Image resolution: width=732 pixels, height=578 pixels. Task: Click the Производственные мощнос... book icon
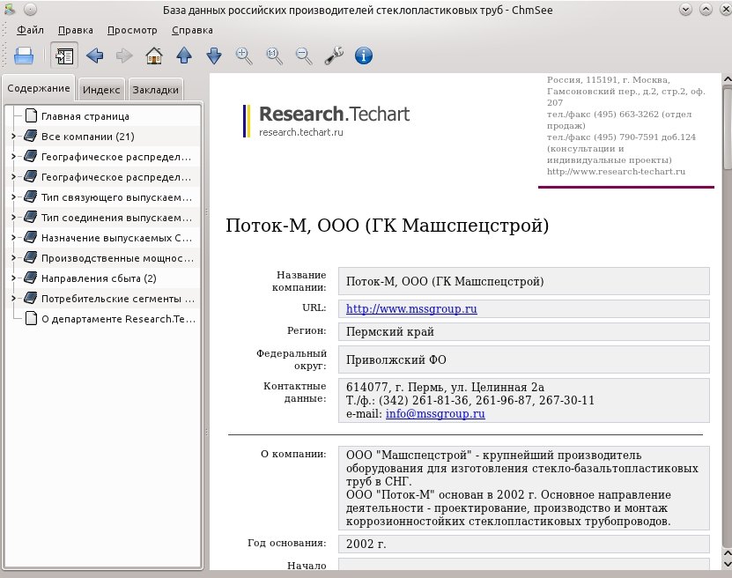[x=30, y=257]
